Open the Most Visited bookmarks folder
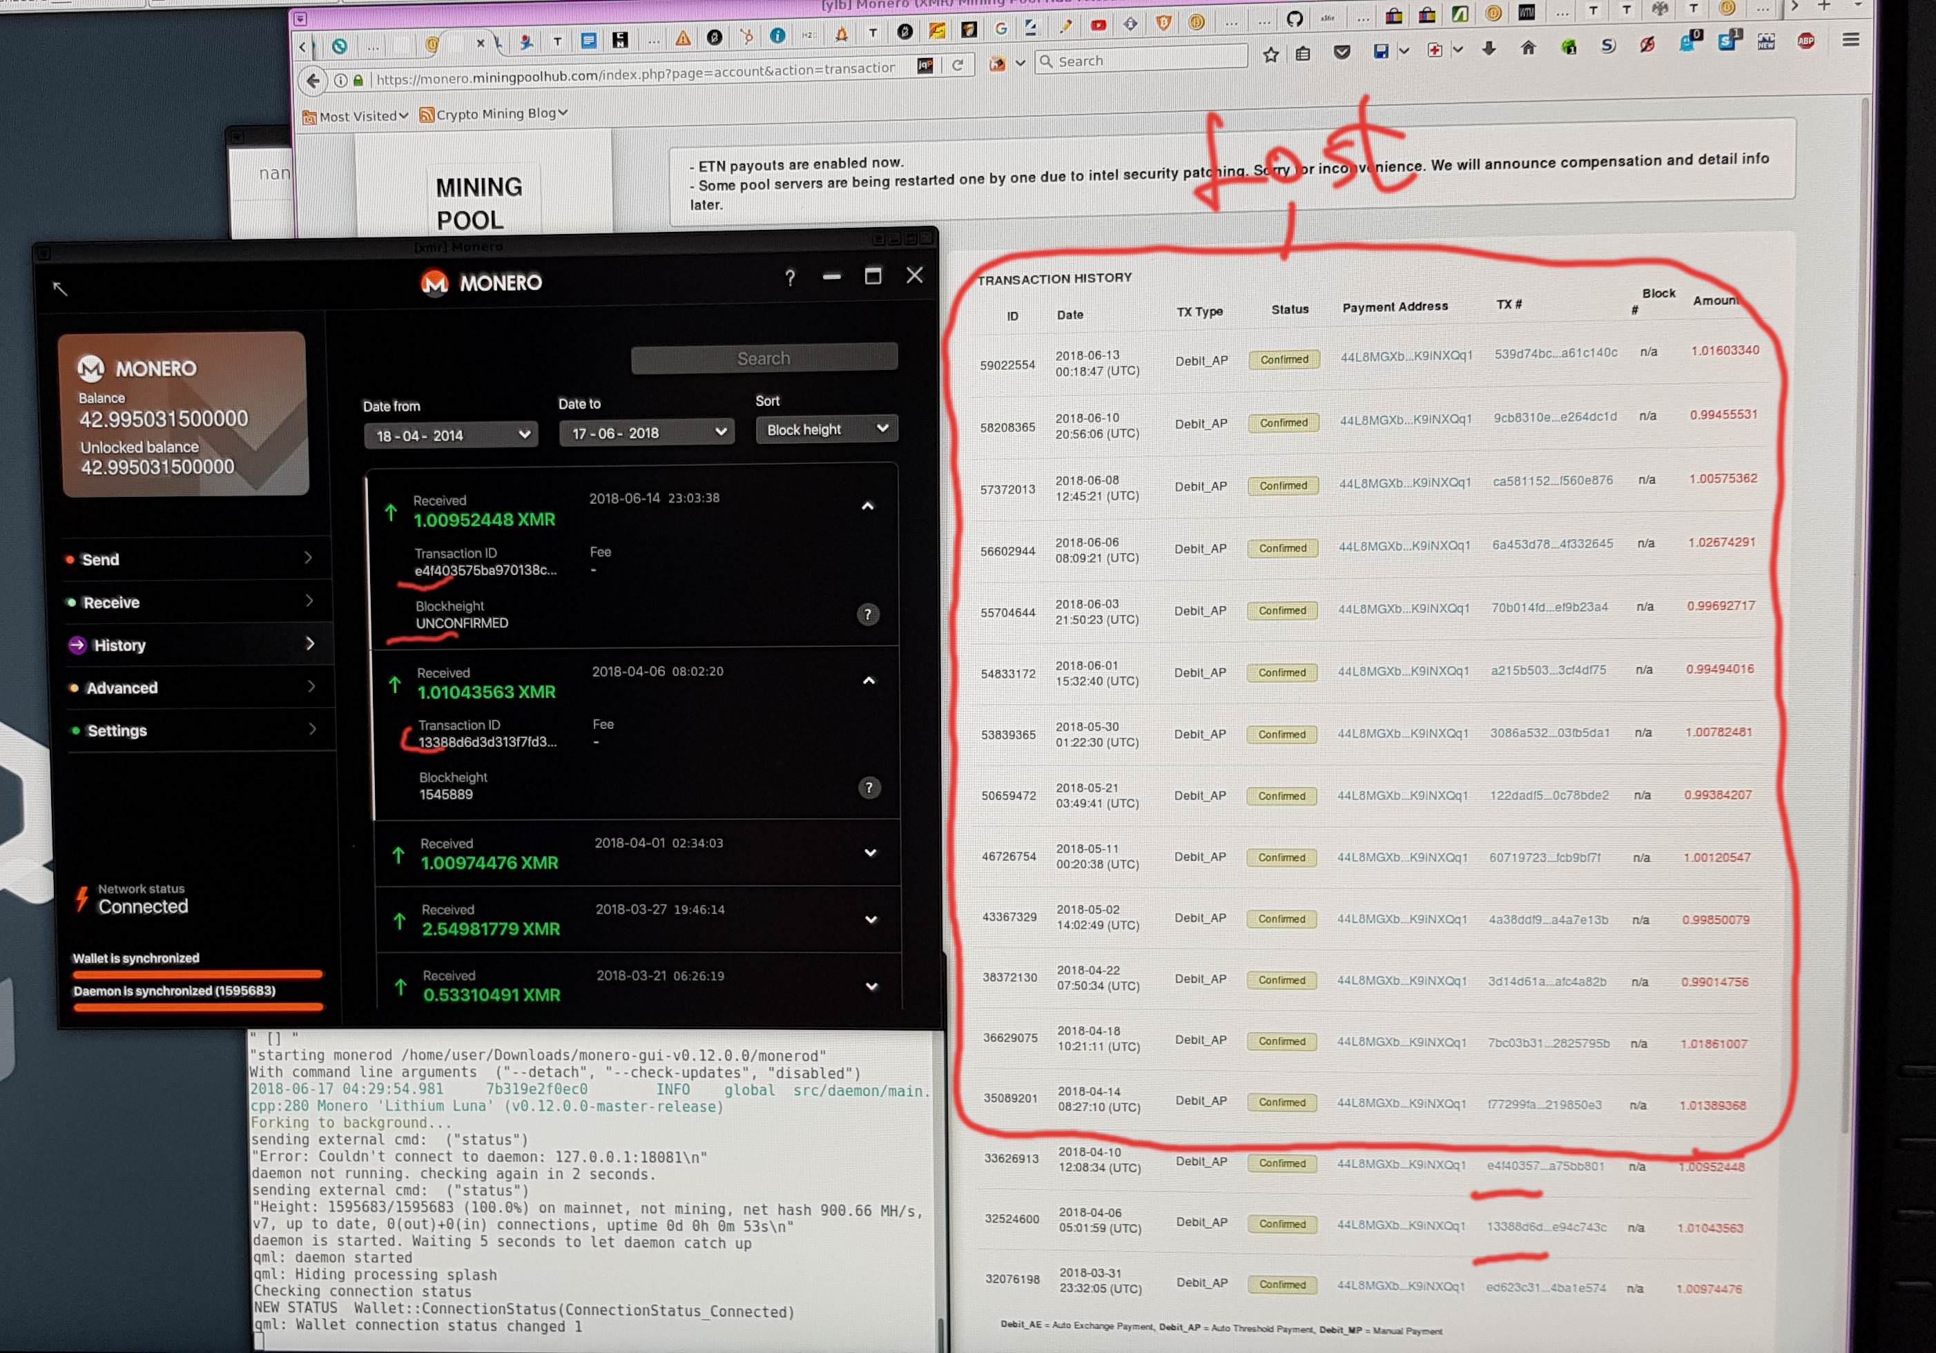 pyautogui.click(x=355, y=117)
